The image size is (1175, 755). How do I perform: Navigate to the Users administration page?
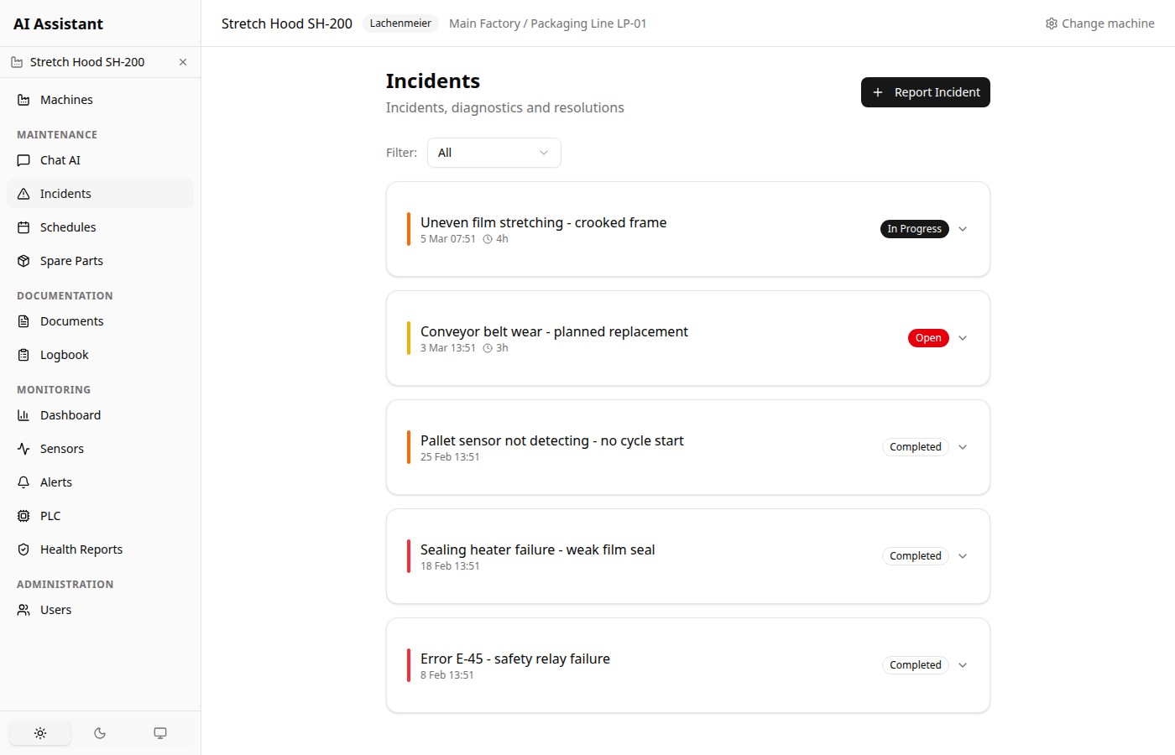tap(54, 609)
